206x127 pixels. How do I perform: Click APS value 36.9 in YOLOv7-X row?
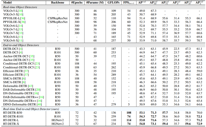click(x=177, y=33)
